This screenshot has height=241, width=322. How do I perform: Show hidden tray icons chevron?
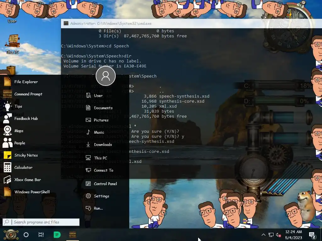click(x=264, y=235)
